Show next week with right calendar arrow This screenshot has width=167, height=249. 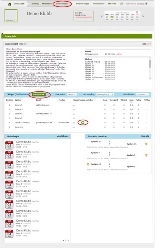pos(143,16)
